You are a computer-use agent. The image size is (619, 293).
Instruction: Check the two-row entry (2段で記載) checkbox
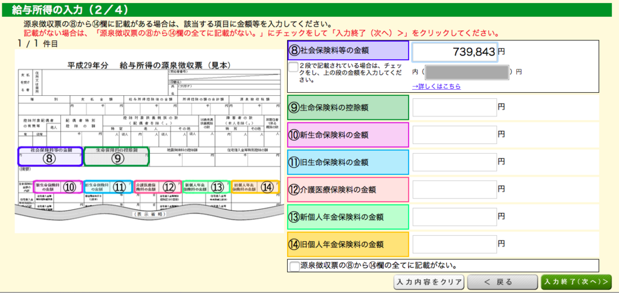tap(293, 67)
